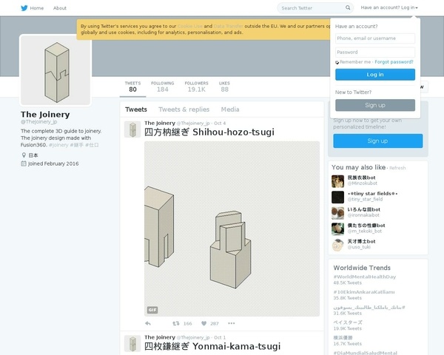View the Tweets count 80
444x355 pixels.
pyautogui.click(x=132, y=87)
